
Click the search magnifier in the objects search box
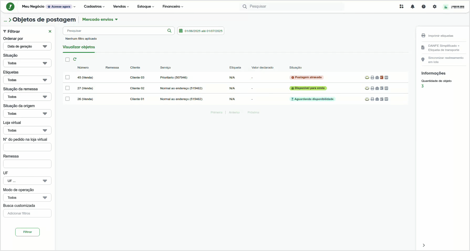pos(169,31)
